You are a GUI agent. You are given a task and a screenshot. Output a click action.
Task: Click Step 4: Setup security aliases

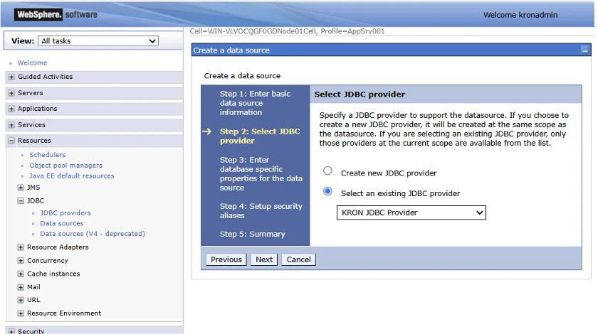(x=261, y=211)
